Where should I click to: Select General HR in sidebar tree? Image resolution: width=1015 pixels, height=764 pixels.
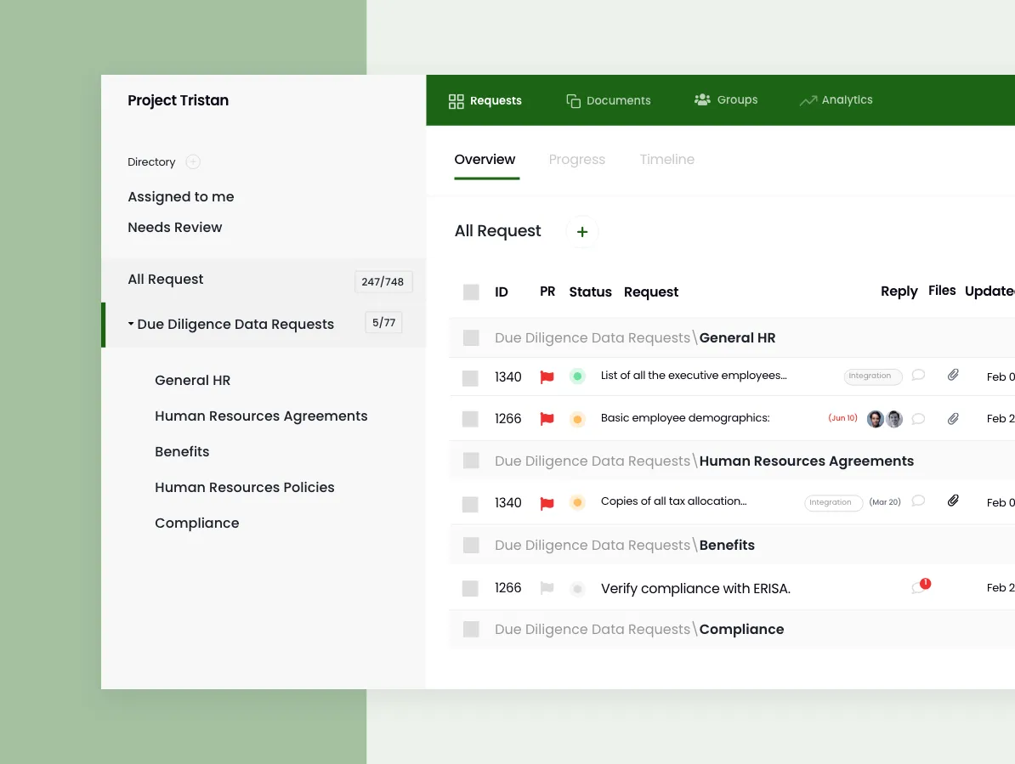tap(192, 381)
